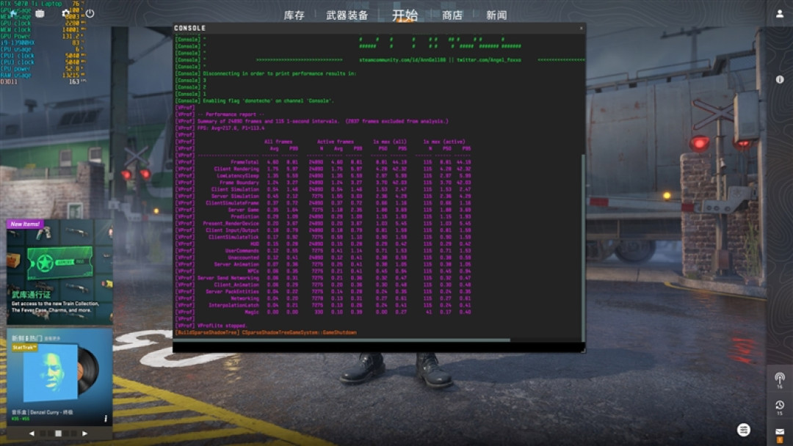The width and height of the screenshot is (793, 446).
Task: Switch to the 武器装备 loadout tab
Action: point(347,15)
